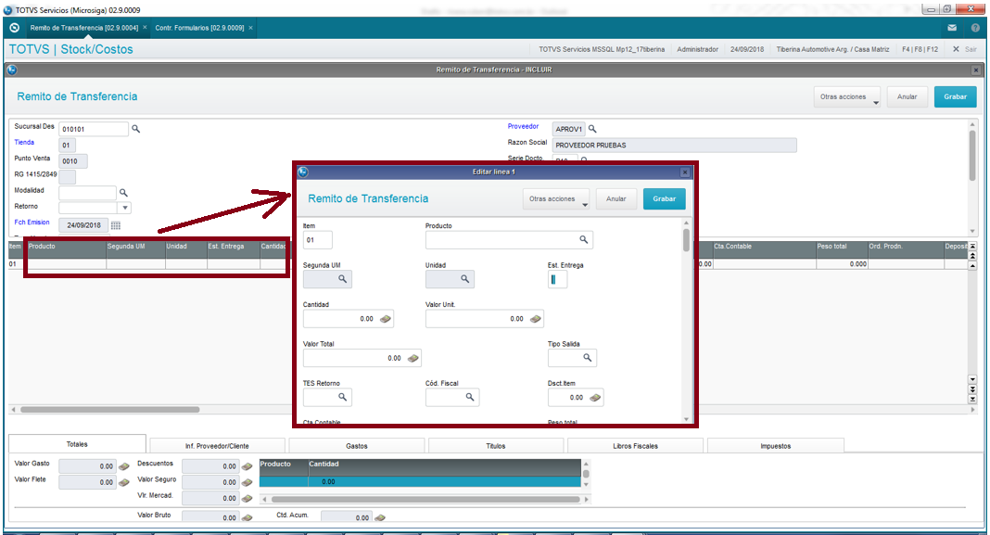Click the Sucursal Des field showing 010101
This screenshot has height=535, width=990.
[x=94, y=129]
